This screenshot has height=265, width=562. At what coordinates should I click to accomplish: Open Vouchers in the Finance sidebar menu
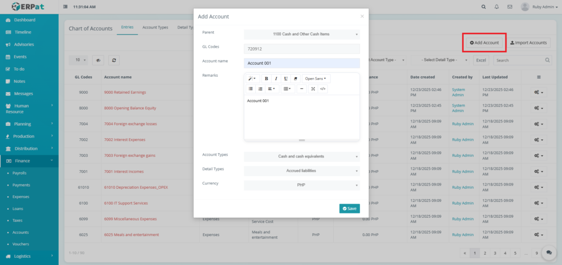click(21, 244)
